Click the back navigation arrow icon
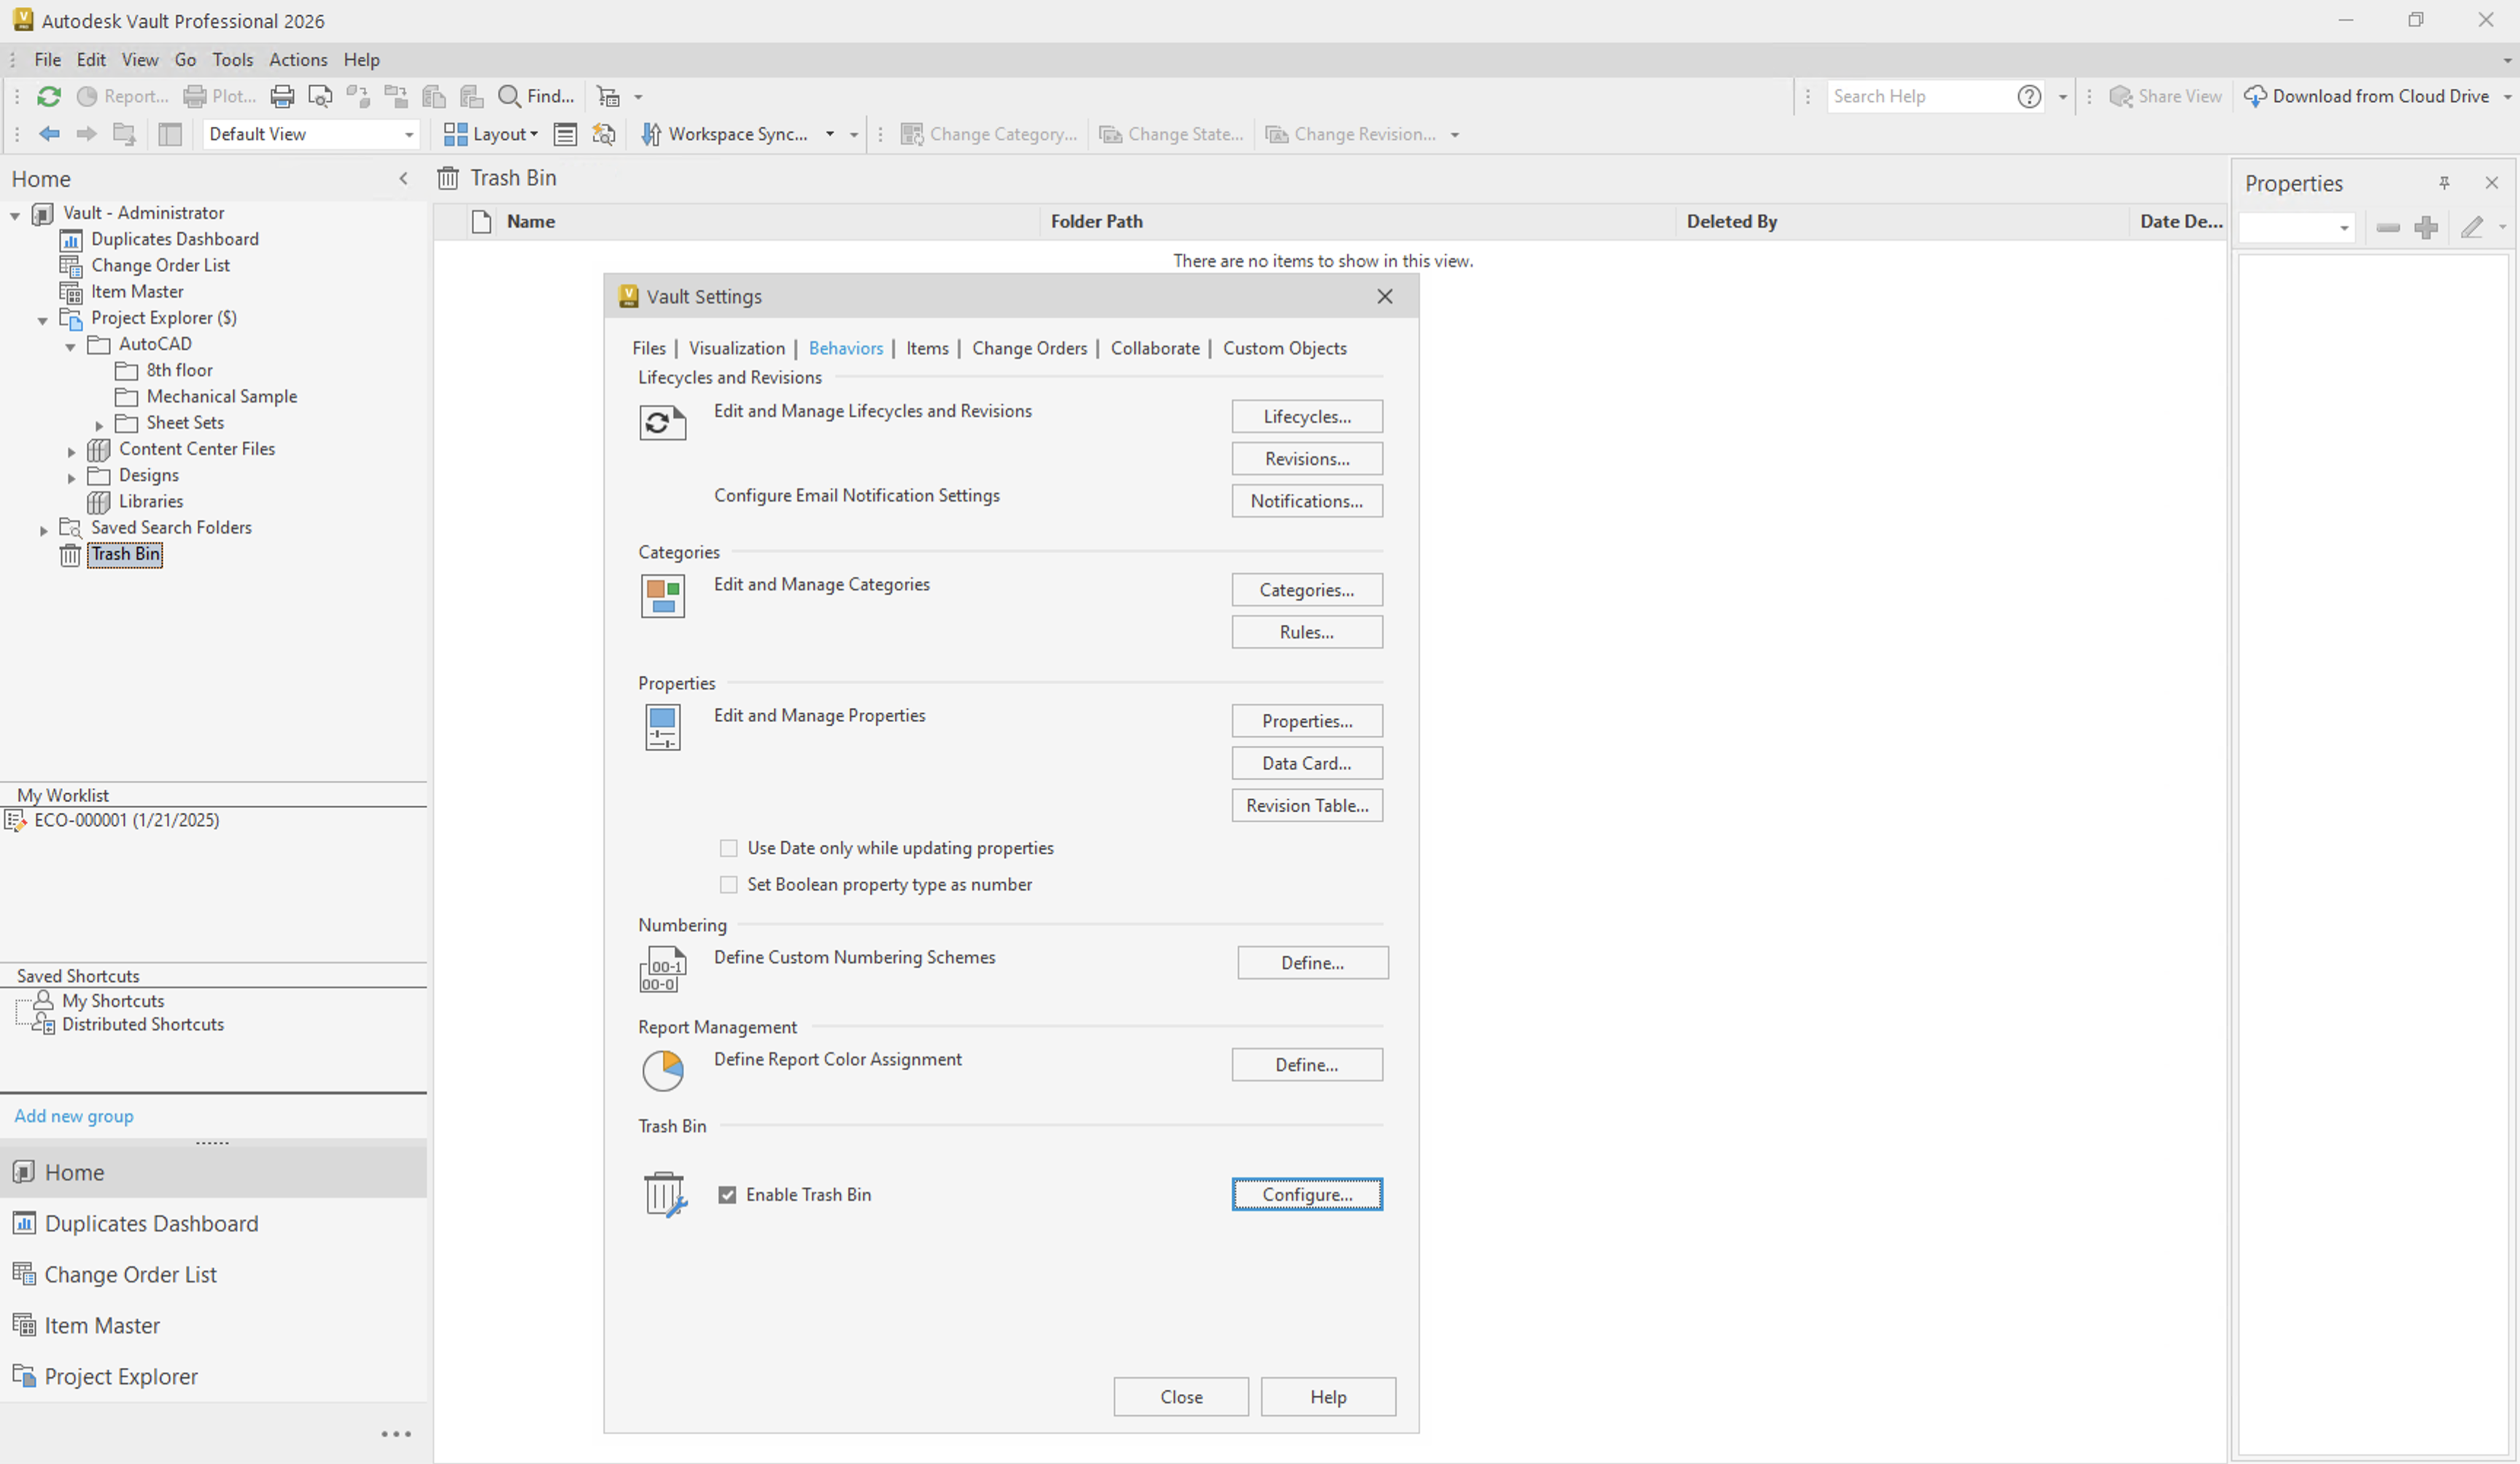2520x1464 pixels. (x=49, y=134)
